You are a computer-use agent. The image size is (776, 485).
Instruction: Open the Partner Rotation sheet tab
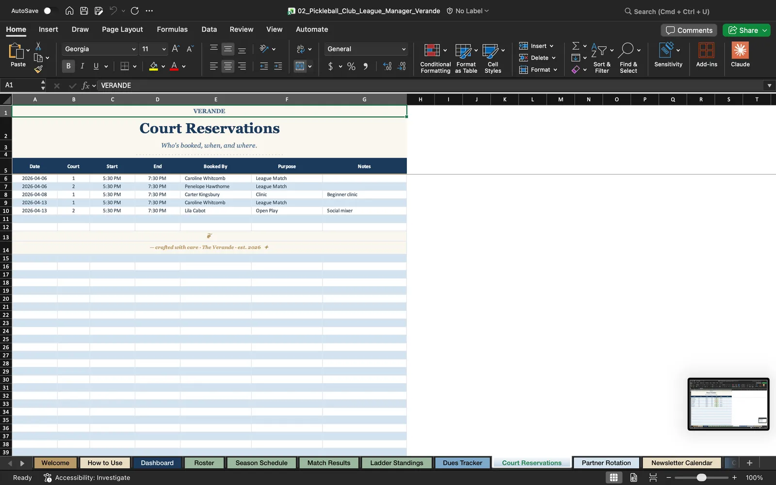click(606, 463)
